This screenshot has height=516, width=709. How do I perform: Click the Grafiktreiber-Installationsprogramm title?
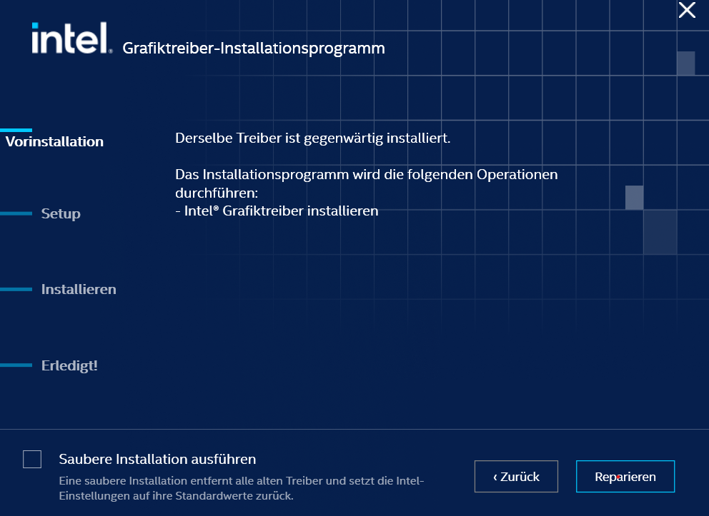coord(254,49)
